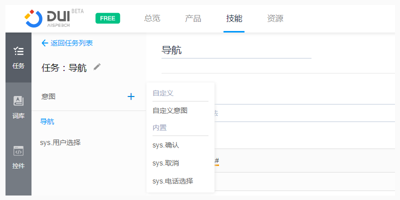Select the sys.用户选择 intent
Viewport: 400px width, 200px height.
tap(60, 142)
